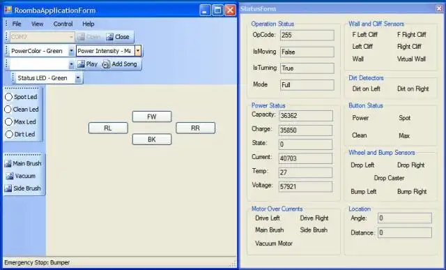
Task: Select the Max Led radio button
Action: coord(9,121)
